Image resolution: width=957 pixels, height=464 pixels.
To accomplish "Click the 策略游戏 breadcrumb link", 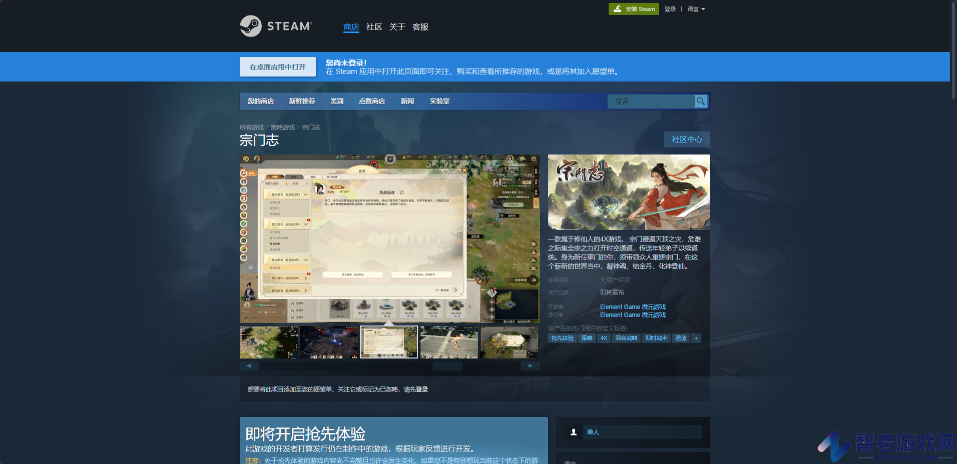I will [283, 127].
